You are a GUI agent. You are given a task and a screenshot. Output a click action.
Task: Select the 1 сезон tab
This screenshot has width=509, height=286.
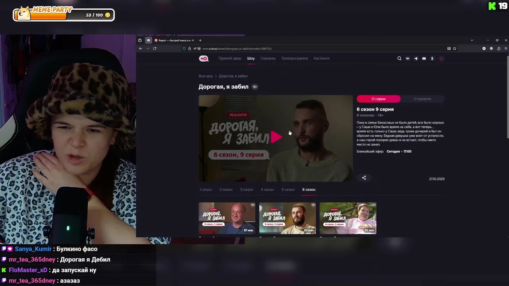(x=206, y=189)
